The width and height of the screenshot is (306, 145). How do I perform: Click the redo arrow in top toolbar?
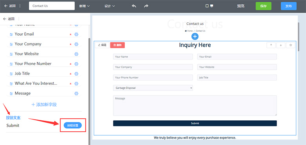pos(146,6)
